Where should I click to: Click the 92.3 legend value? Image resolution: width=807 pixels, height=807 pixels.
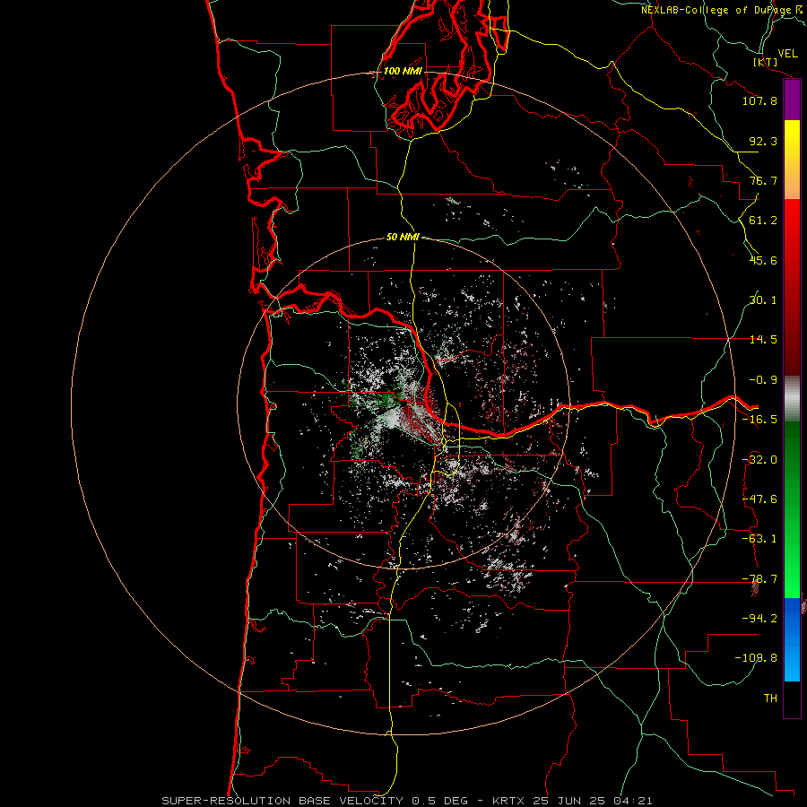pyautogui.click(x=763, y=141)
